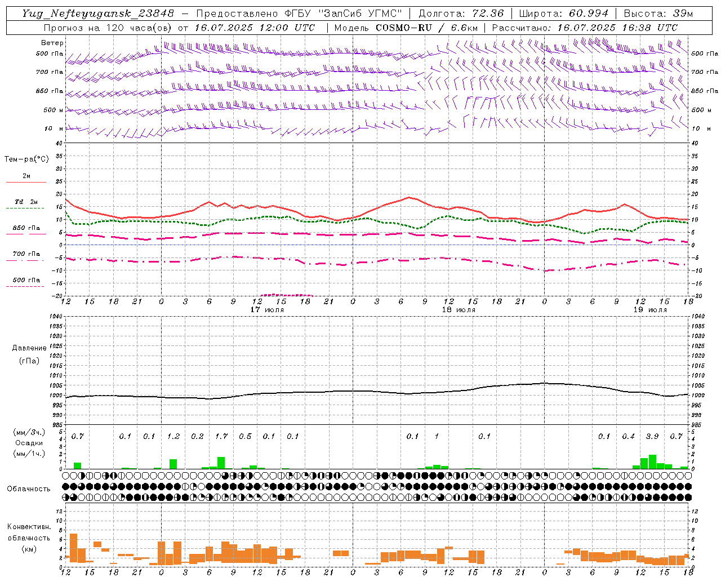This screenshot has height=577, width=721.
Task: Click the Высота: 39м label
Action: tap(658, 14)
